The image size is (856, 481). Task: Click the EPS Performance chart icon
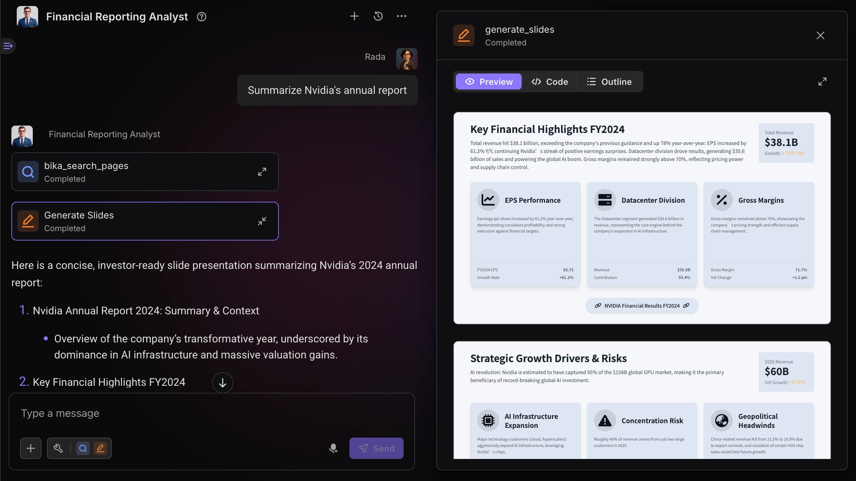(x=488, y=200)
